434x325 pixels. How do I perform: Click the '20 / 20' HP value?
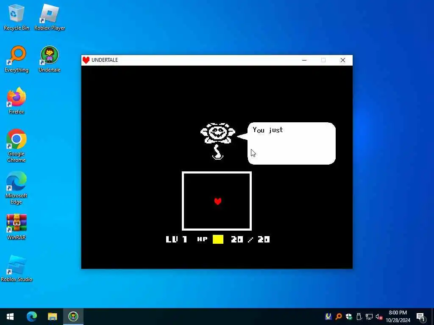click(x=250, y=240)
